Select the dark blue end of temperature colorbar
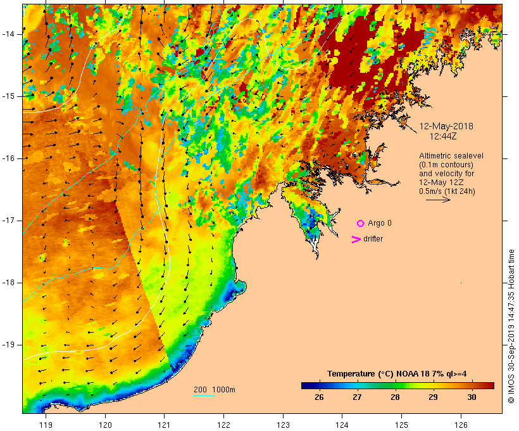The image size is (519, 431). pyautogui.click(x=306, y=385)
